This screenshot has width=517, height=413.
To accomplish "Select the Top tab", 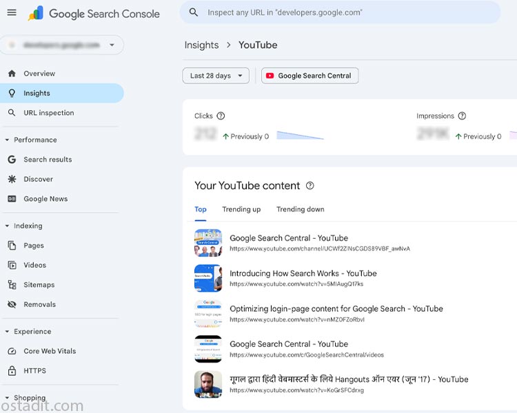I will click(x=201, y=209).
